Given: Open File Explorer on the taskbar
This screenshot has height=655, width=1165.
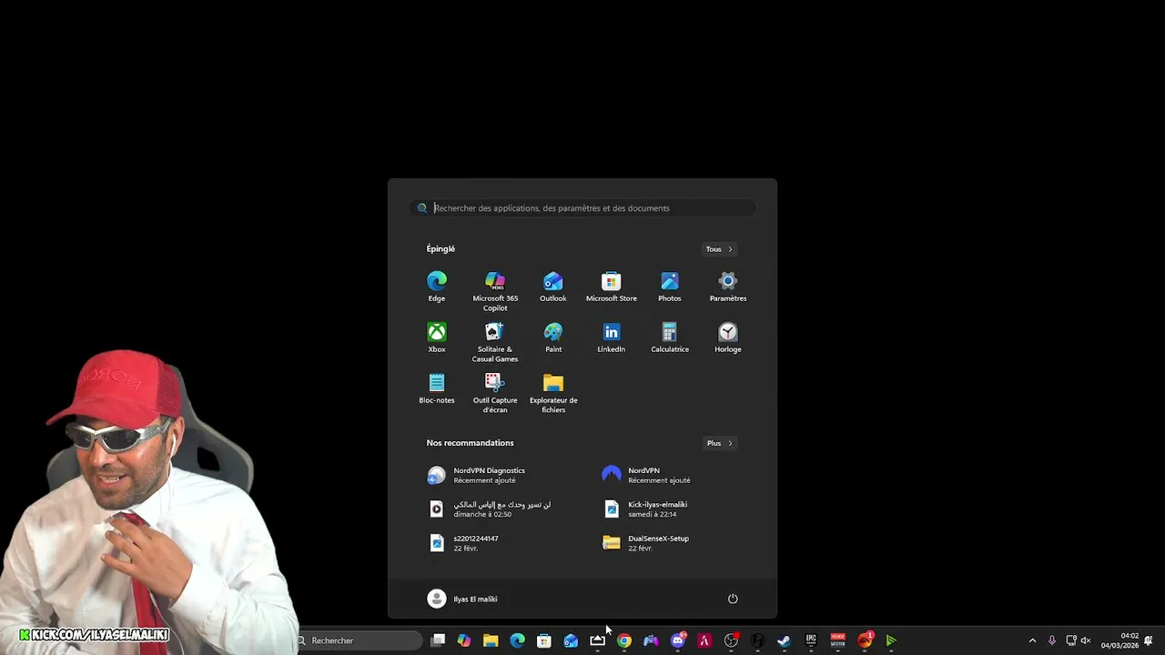Looking at the screenshot, I should pos(491,640).
